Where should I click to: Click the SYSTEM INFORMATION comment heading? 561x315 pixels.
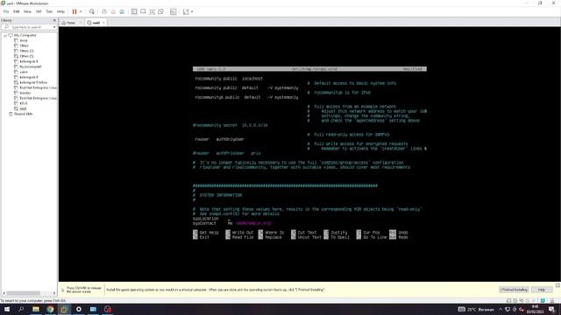pyautogui.click(x=221, y=195)
